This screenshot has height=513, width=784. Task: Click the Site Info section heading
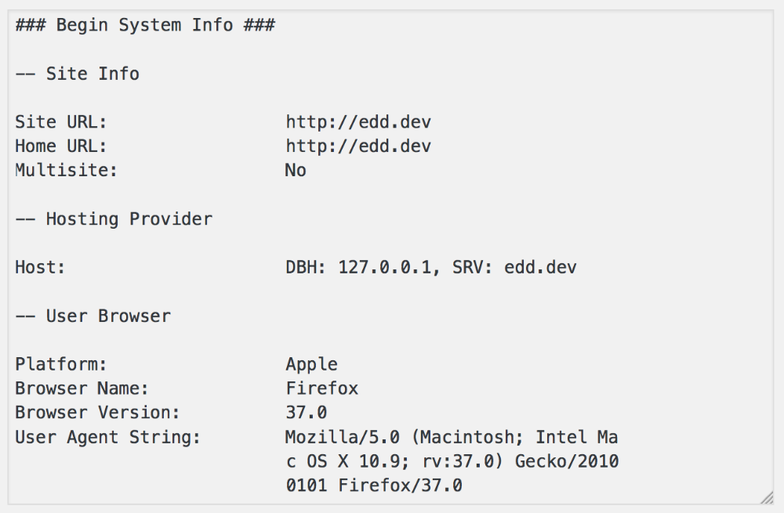[78, 74]
